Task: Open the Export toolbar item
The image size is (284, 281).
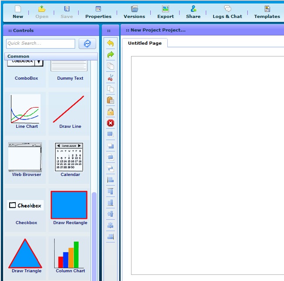Action: 166,12
